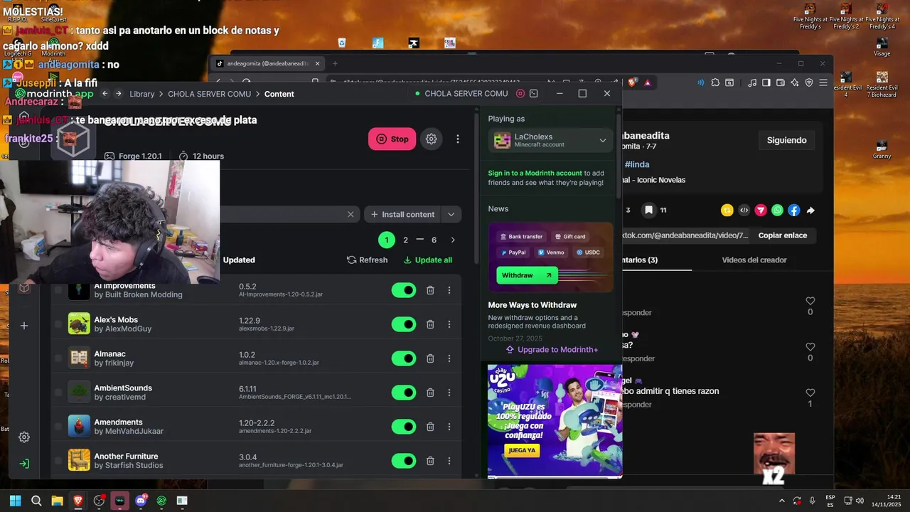Click Update all

427,260
